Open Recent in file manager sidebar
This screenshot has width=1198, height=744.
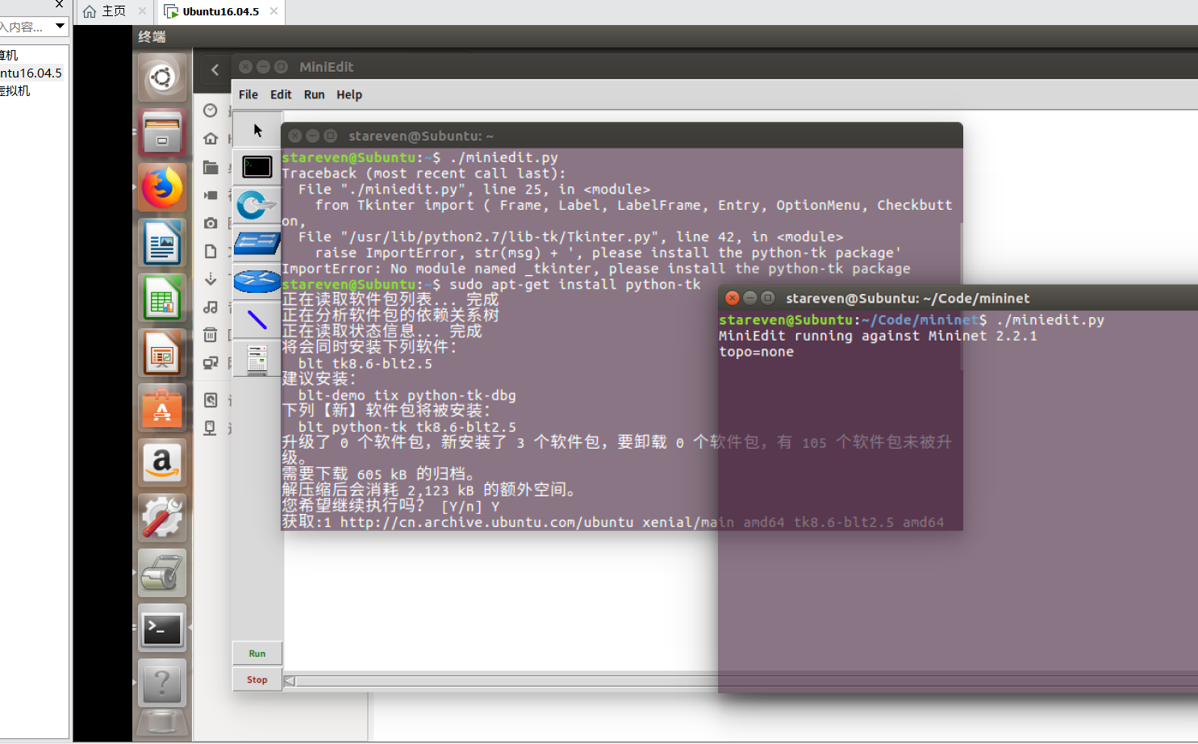tap(211, 111)
